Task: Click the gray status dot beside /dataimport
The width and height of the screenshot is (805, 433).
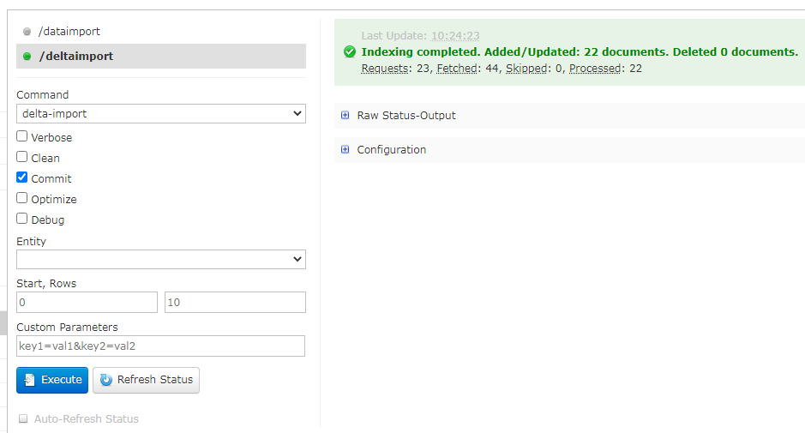Action: 27,32
